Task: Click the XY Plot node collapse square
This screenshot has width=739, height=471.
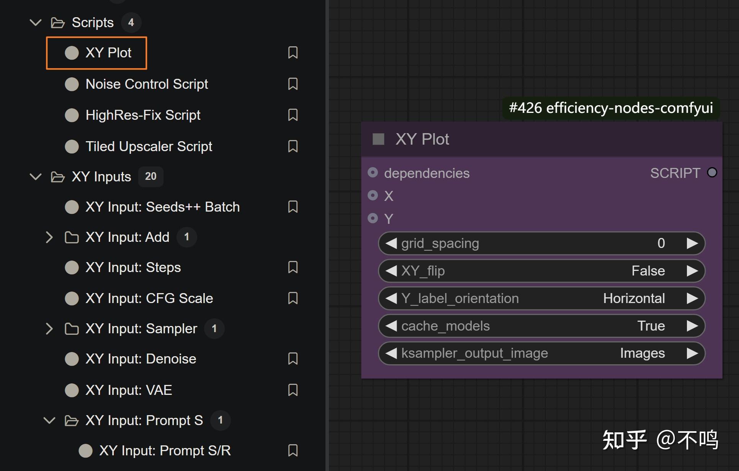Action: coord(378,139)
